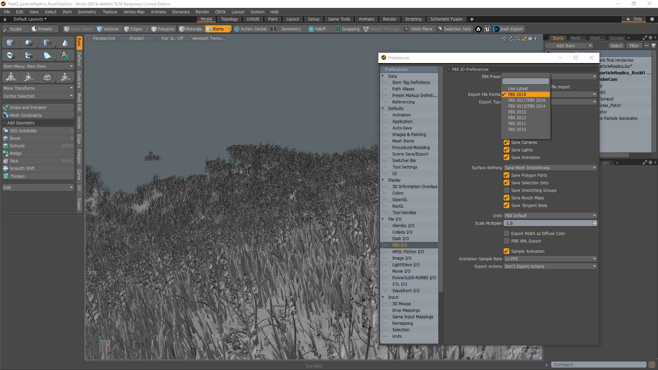Check PBR XML Export option

pyautogui.click(x=506, y=241)
